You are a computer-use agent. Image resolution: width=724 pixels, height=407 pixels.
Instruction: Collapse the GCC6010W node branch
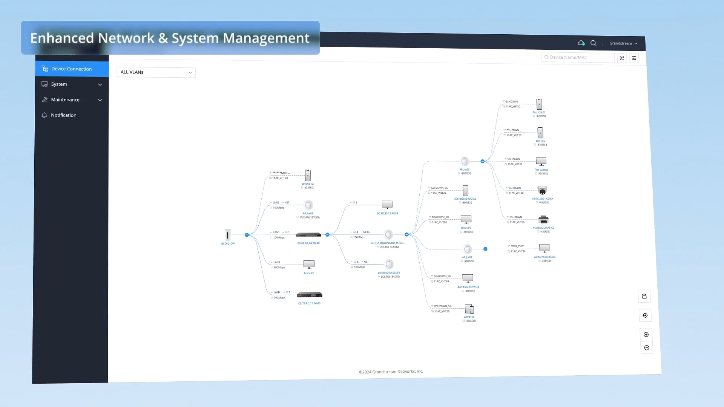coord(247,235)
